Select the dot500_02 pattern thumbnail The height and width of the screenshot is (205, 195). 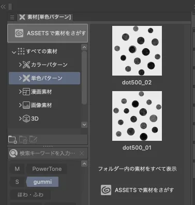click(137, 51)
